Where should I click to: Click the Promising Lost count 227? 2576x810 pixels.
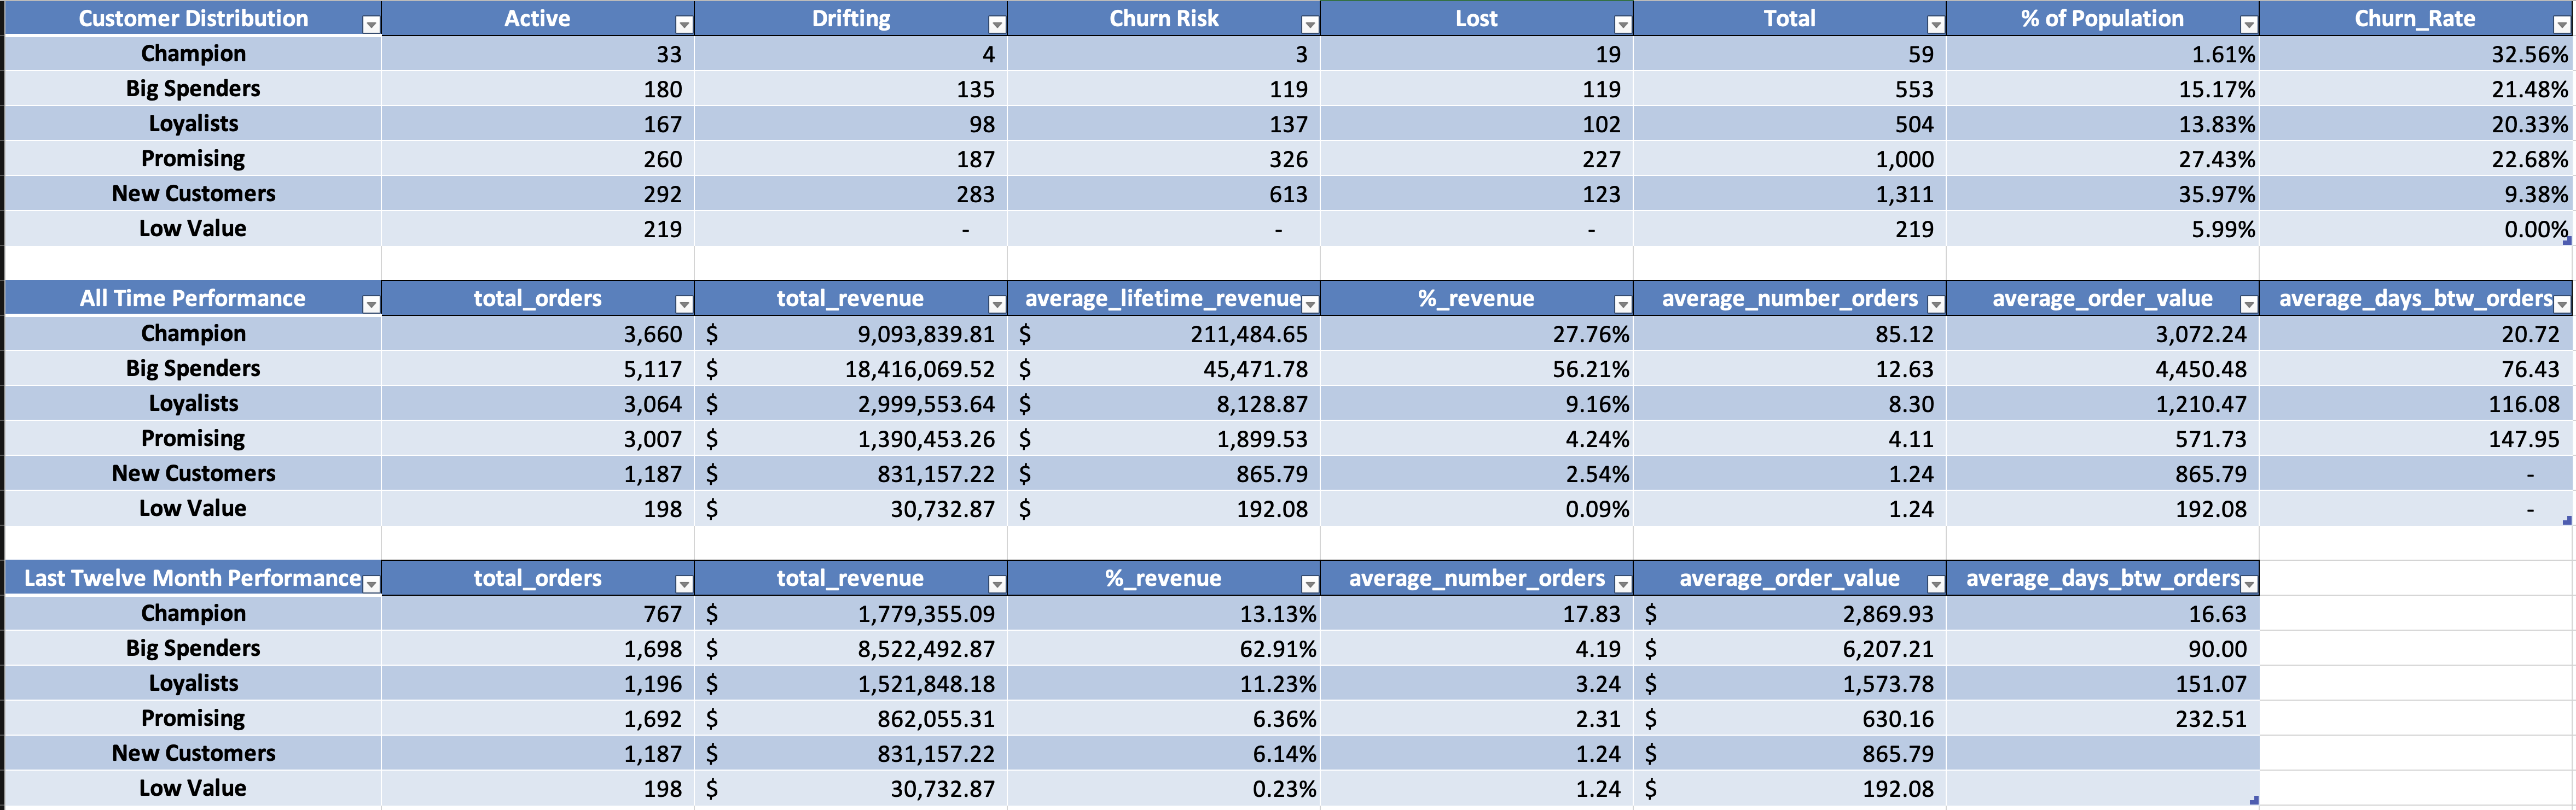point(1476,159)
